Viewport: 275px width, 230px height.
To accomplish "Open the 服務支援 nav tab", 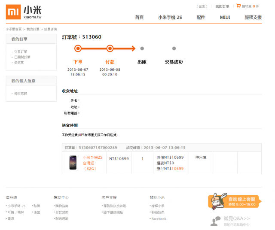I will (253, 17).
